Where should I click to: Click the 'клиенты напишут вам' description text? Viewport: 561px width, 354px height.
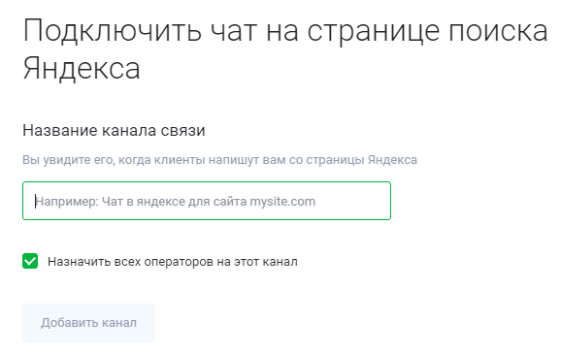pos(219,160)
